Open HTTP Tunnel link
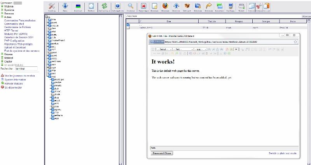The height and width of the screenshot is (165, 311). point(11,31)
